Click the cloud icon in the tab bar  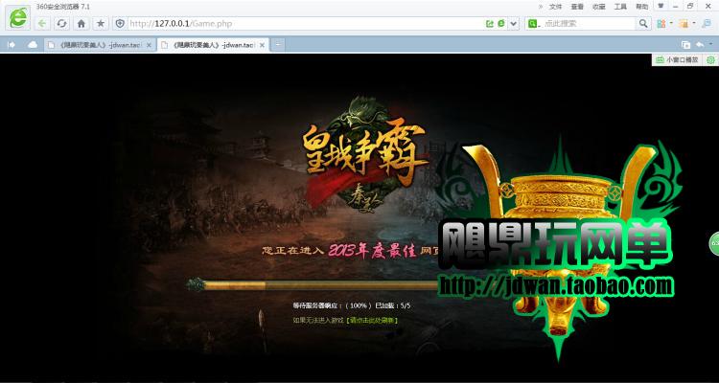click(x=33, y=44)
